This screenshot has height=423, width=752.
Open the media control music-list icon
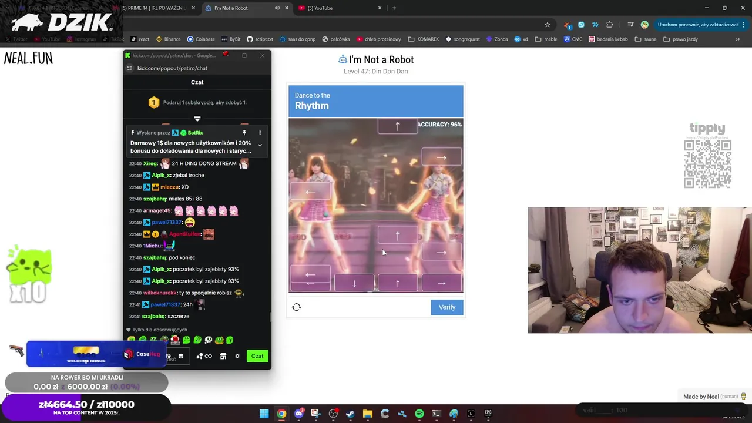tap(630, 25)
